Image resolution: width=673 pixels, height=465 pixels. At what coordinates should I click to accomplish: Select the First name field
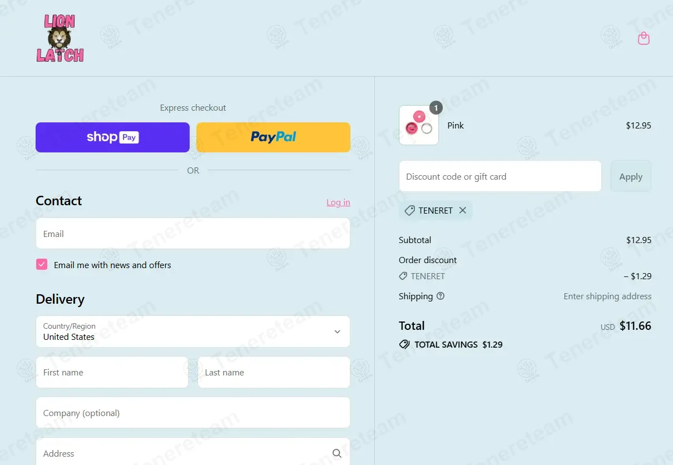click(112, 372)
